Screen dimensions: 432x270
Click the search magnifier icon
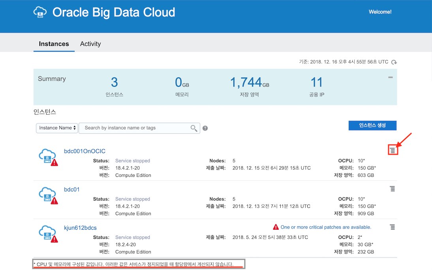(194, 128)
